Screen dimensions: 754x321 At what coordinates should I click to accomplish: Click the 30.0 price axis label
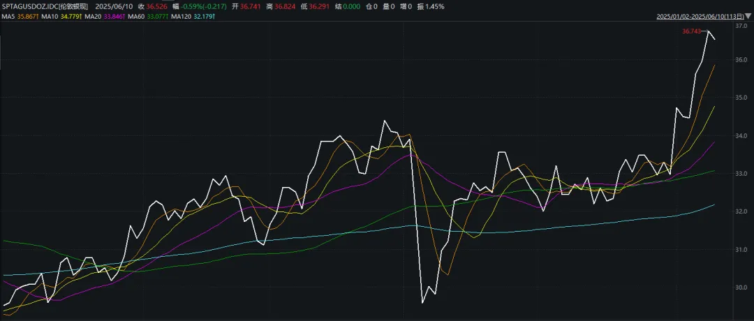pos(741,288)
